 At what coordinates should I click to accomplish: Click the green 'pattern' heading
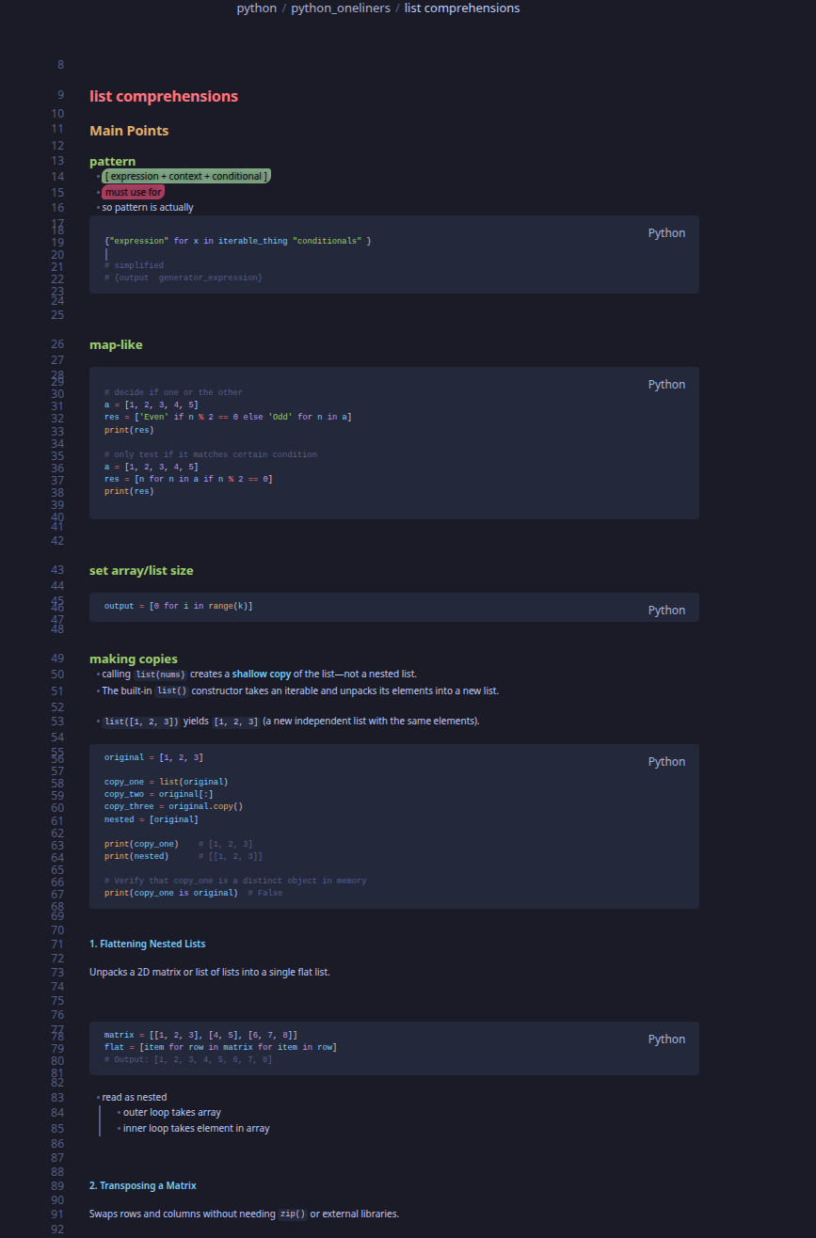pyautogui.click(x=113, y=161)
